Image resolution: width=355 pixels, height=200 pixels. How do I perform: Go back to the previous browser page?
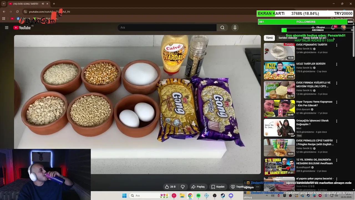(4, 12)
